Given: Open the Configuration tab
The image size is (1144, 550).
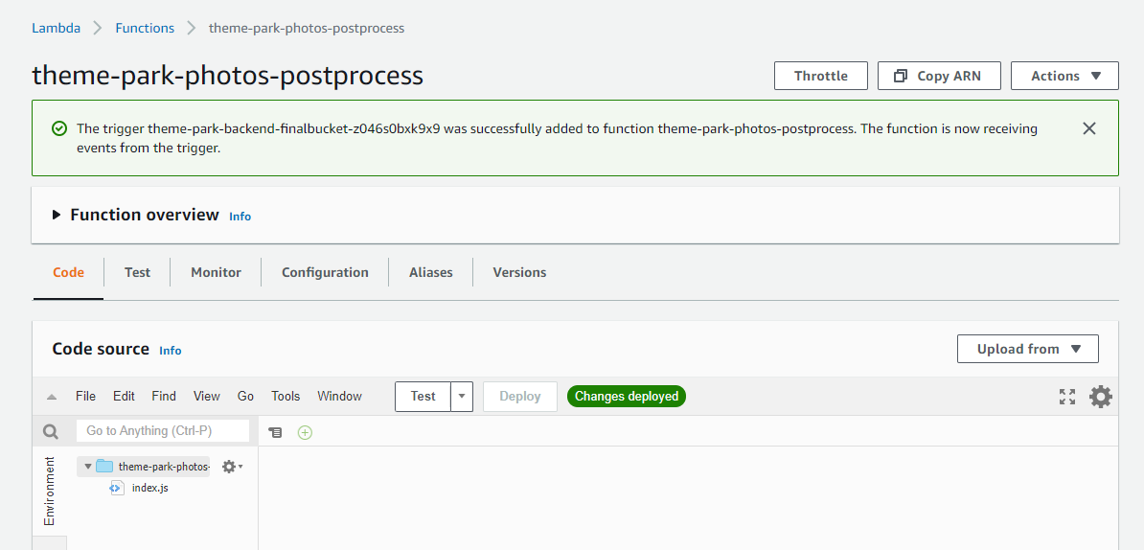Looking at the screenshot, I should tap(326, 272).
